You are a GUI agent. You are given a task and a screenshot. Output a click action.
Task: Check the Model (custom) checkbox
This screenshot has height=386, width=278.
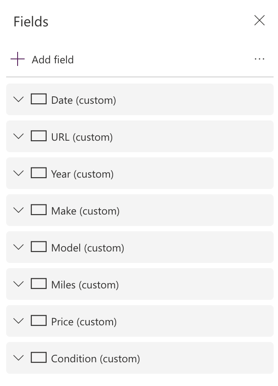coord(39,247)
